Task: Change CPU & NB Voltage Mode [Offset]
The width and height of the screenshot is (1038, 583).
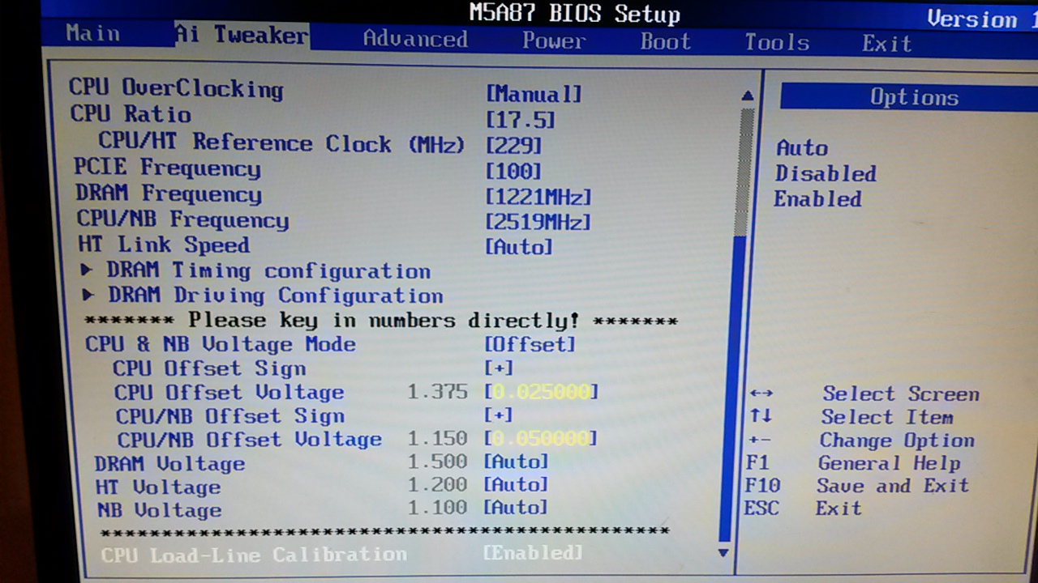Action: [530, 344]
